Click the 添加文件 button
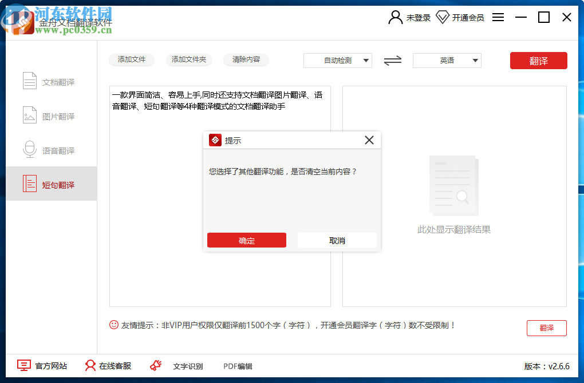This screenshot has height=383, width=584. tap(132, 59)
